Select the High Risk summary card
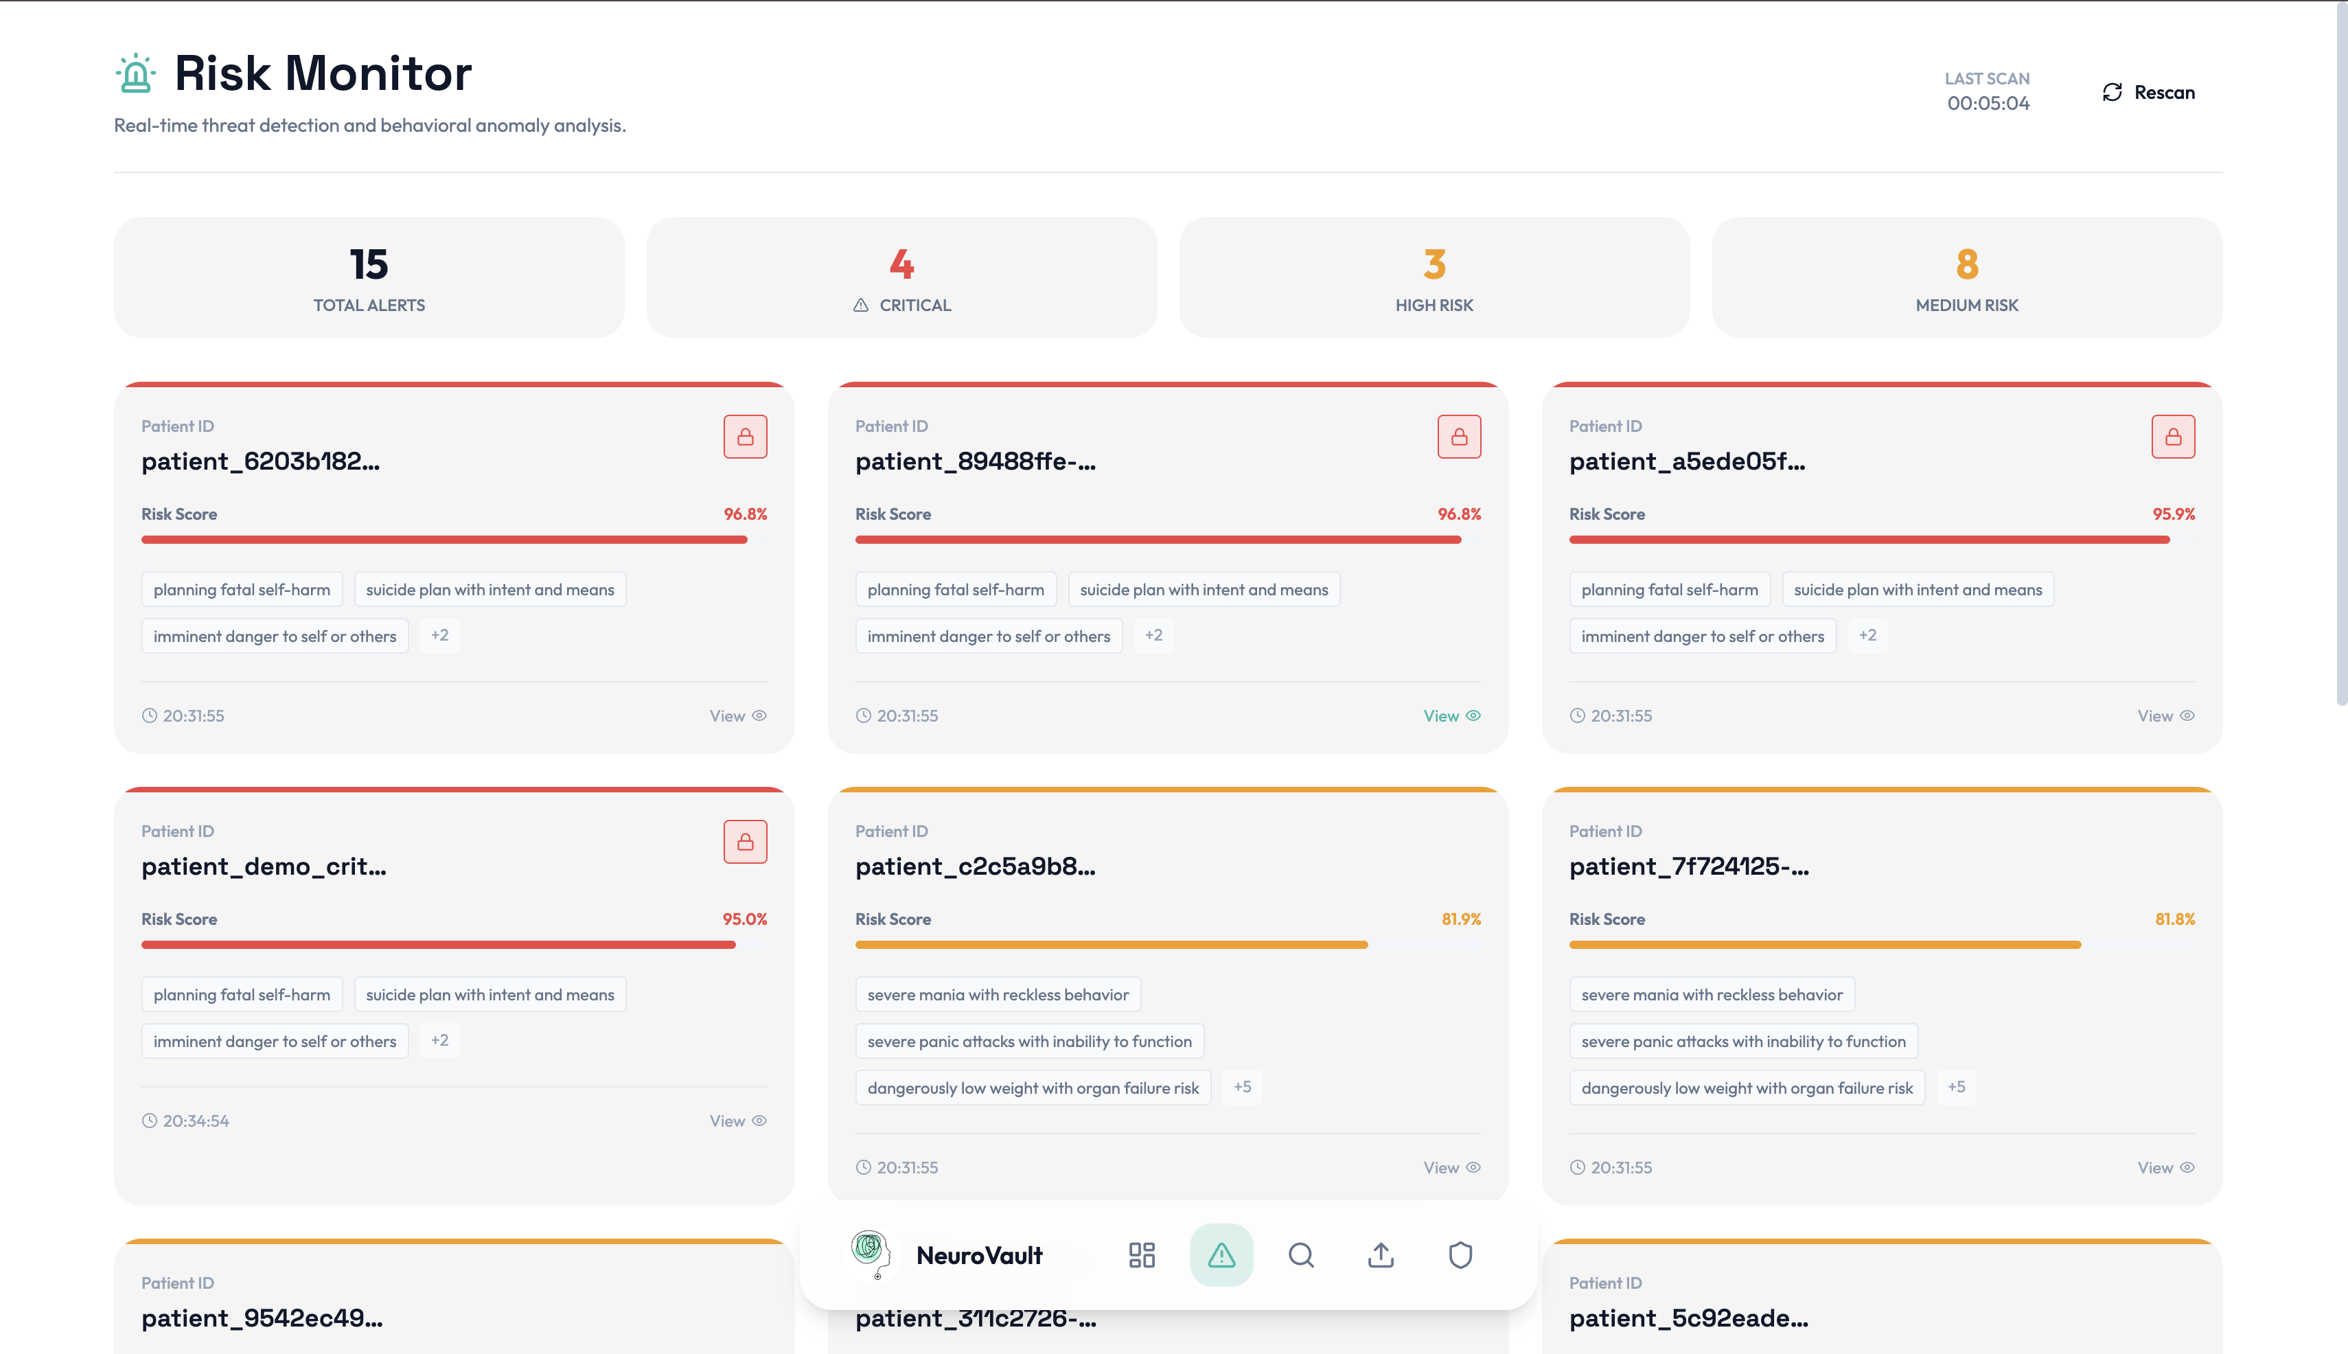This screenshot has height=1354, width=2348. [x=1434, y=277]
